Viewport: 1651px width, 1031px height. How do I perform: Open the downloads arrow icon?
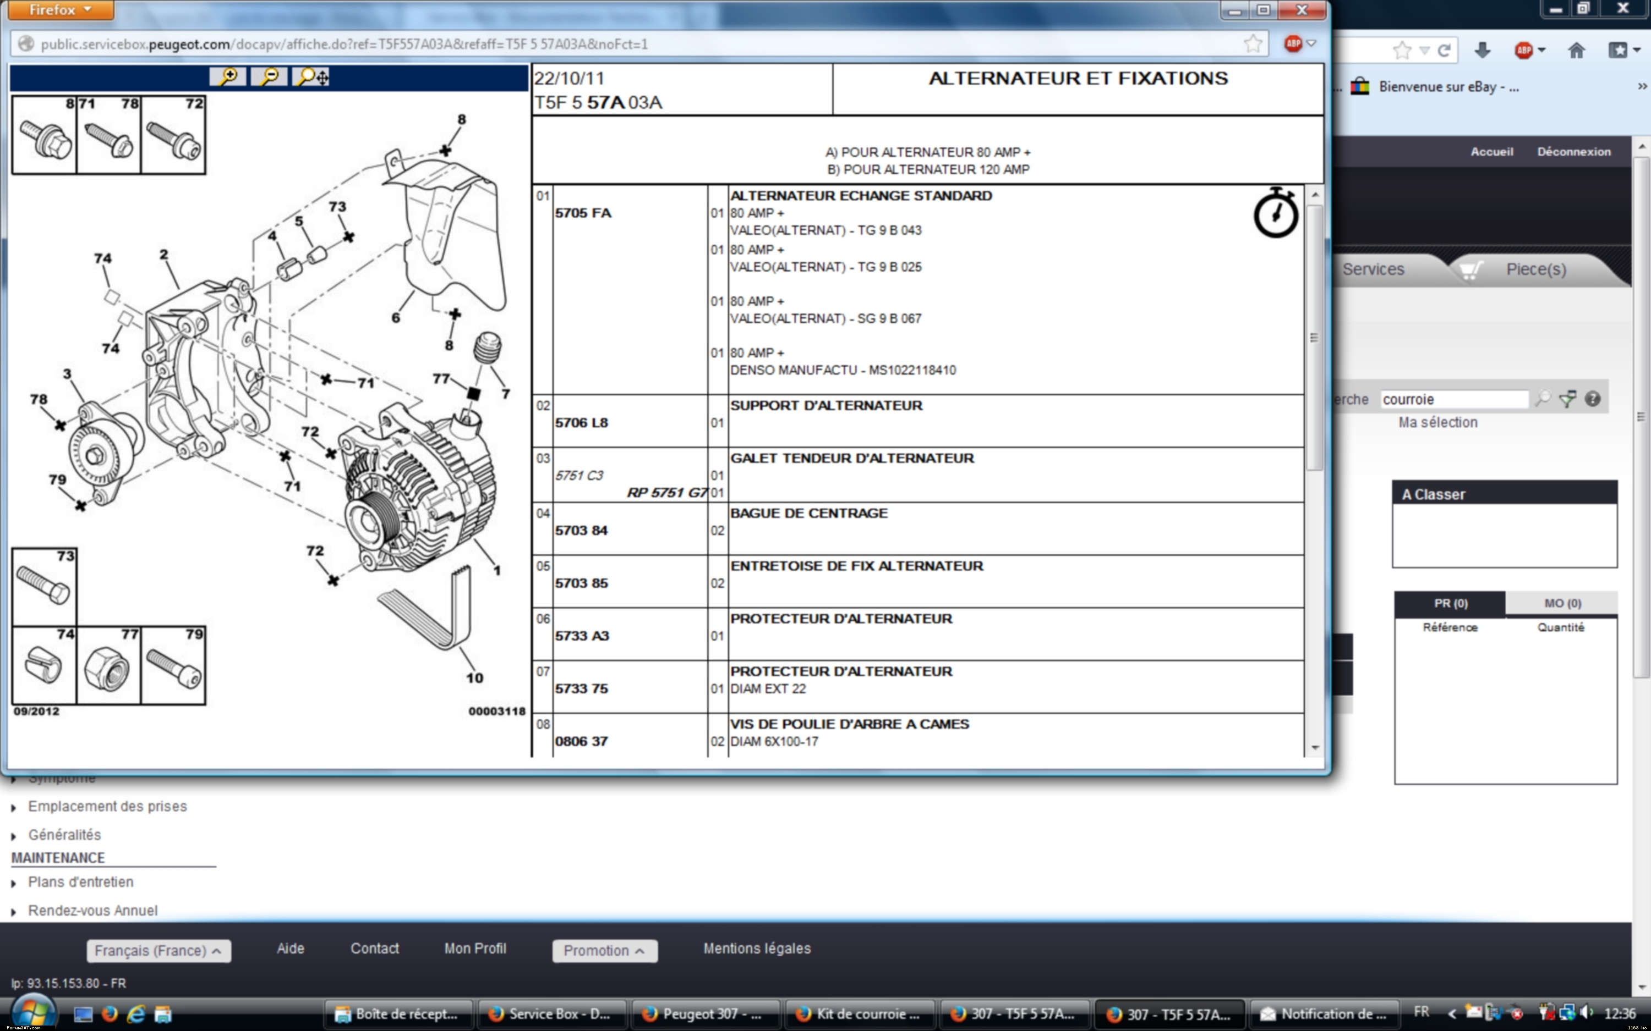(x=1482, y=50)
